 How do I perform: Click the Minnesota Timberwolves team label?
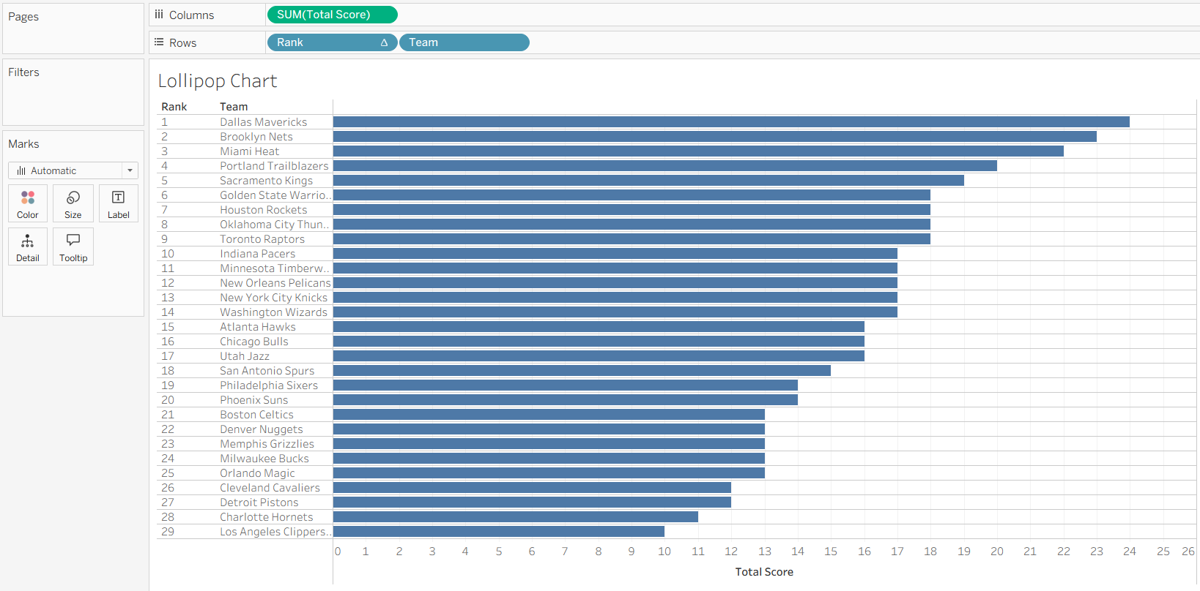tap(275, 268)
